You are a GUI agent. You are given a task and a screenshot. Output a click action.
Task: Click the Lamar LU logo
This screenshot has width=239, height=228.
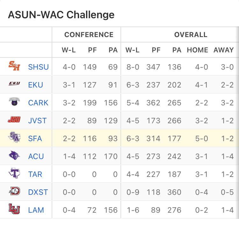14,209
